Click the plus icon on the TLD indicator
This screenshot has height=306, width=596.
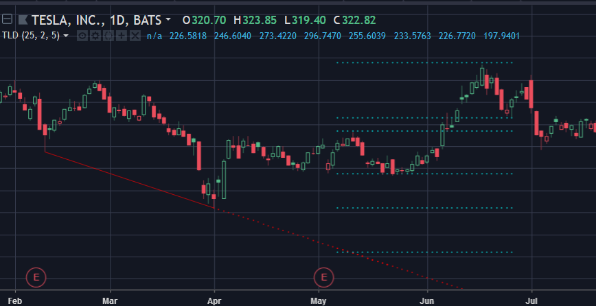(x=122, y=36)
